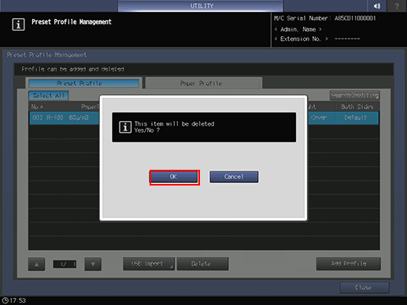Screen dimensions: 407x305
Task: Click the Both Sides column header
Action: tap(357, 107)
